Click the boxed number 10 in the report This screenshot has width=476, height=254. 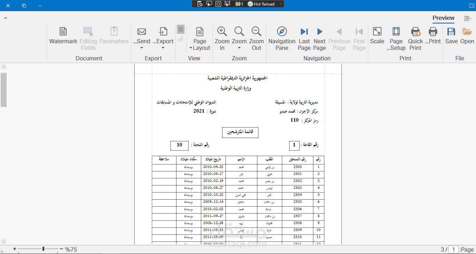click(180, 146)
